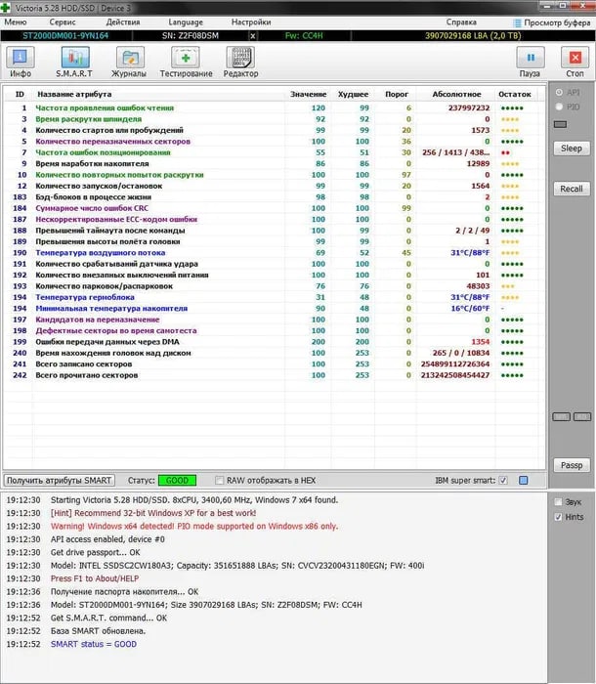
Task: Enable the Звук checkbox
Action: pos(558,502)
